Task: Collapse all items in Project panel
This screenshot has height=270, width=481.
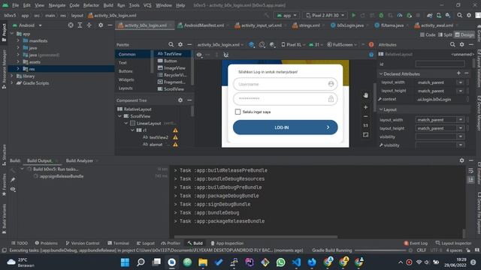Action: (x=89, y=25)
